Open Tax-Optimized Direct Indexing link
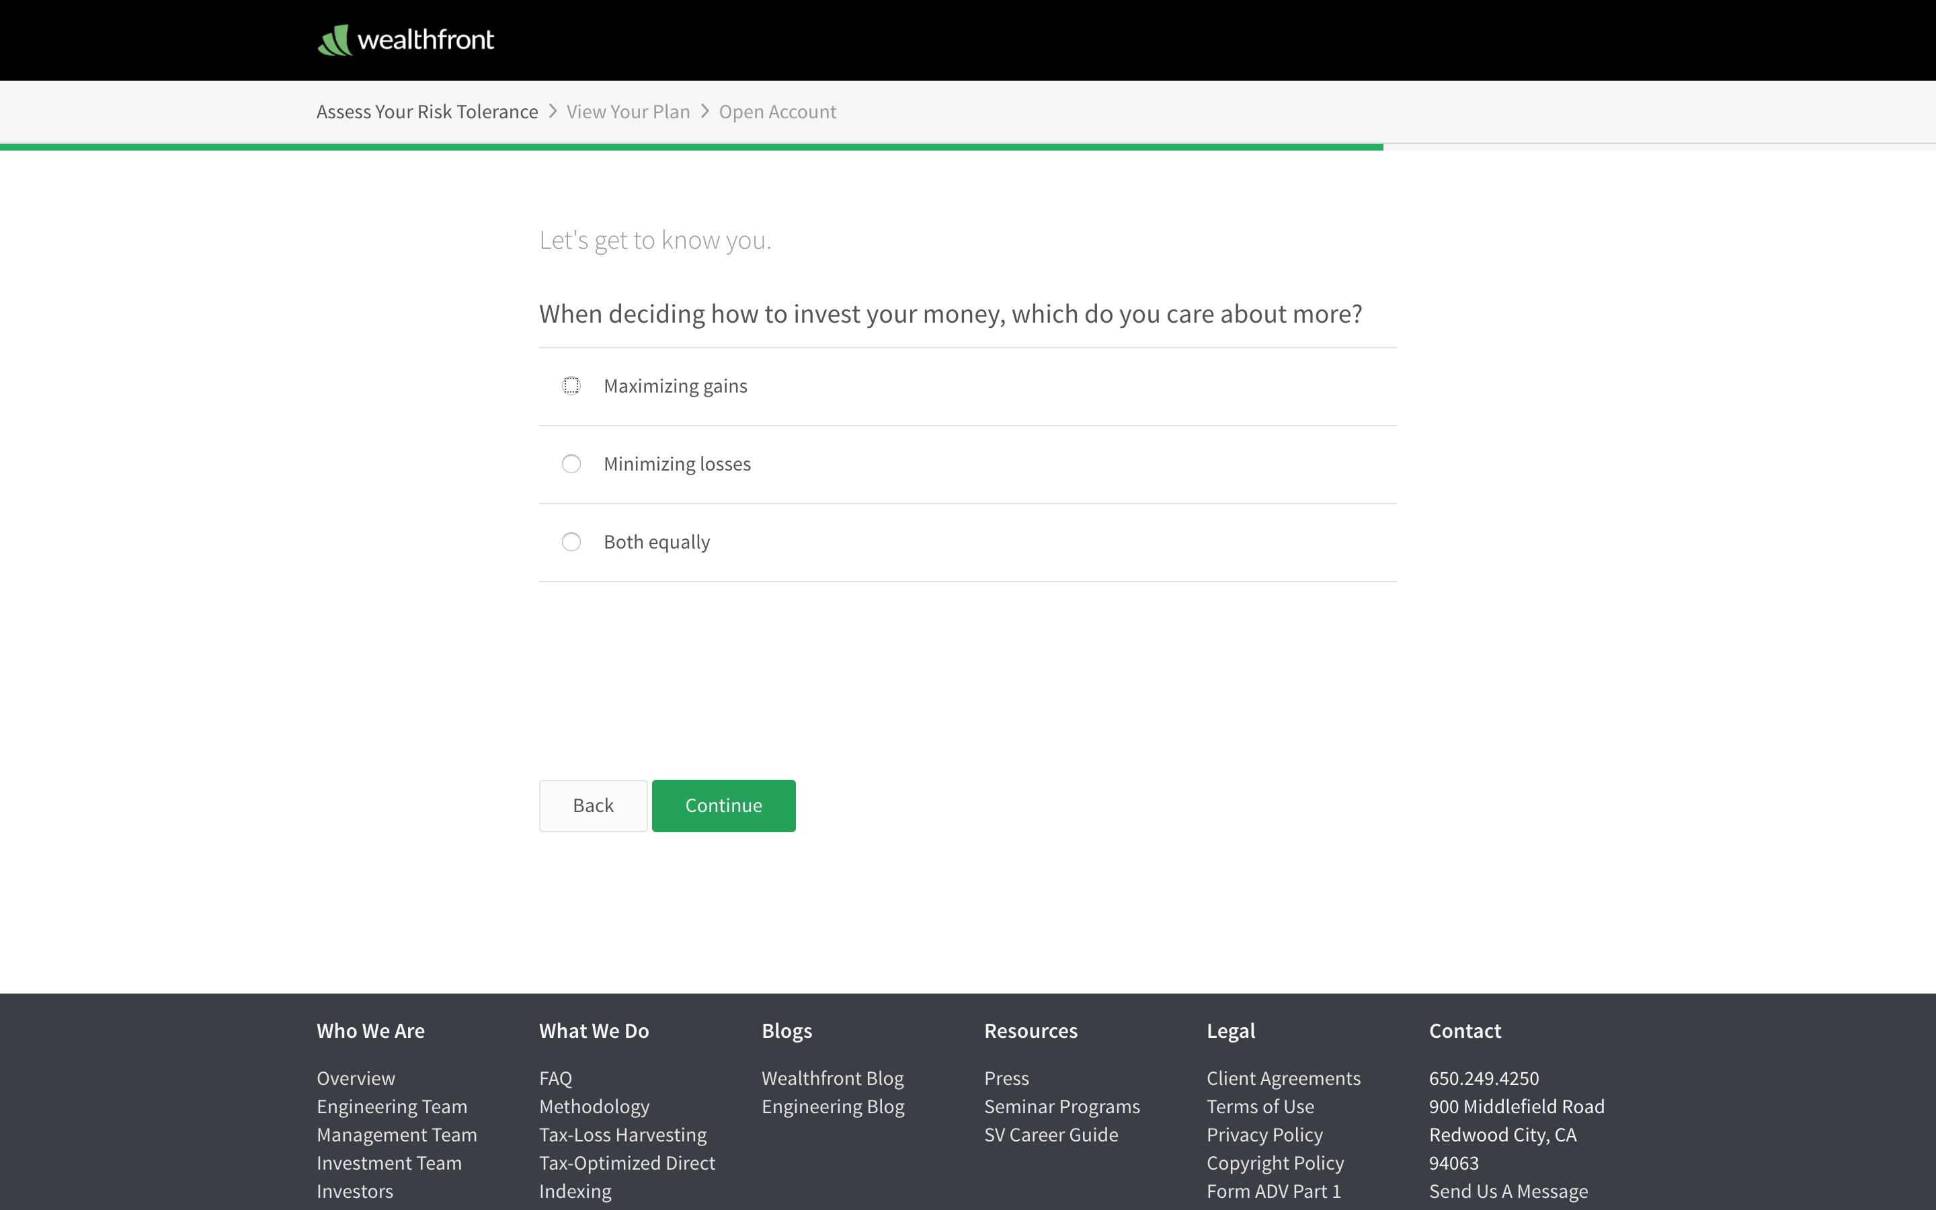This screenshot has width=1936, height=1210. pos(627,1176)
